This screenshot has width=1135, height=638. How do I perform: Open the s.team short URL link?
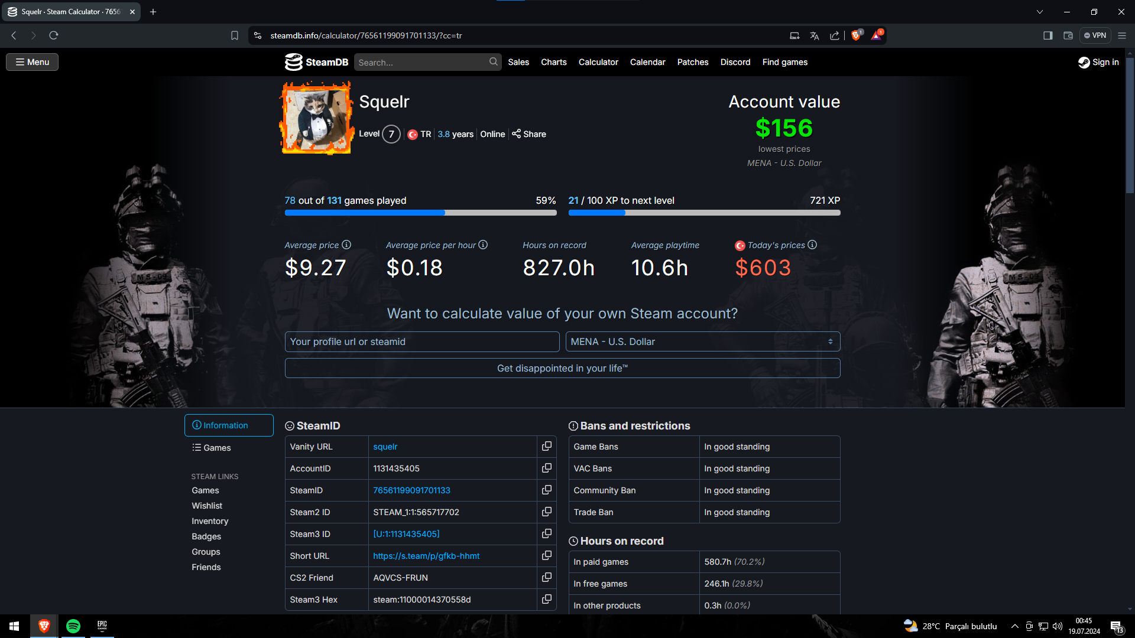pos(426,556)
